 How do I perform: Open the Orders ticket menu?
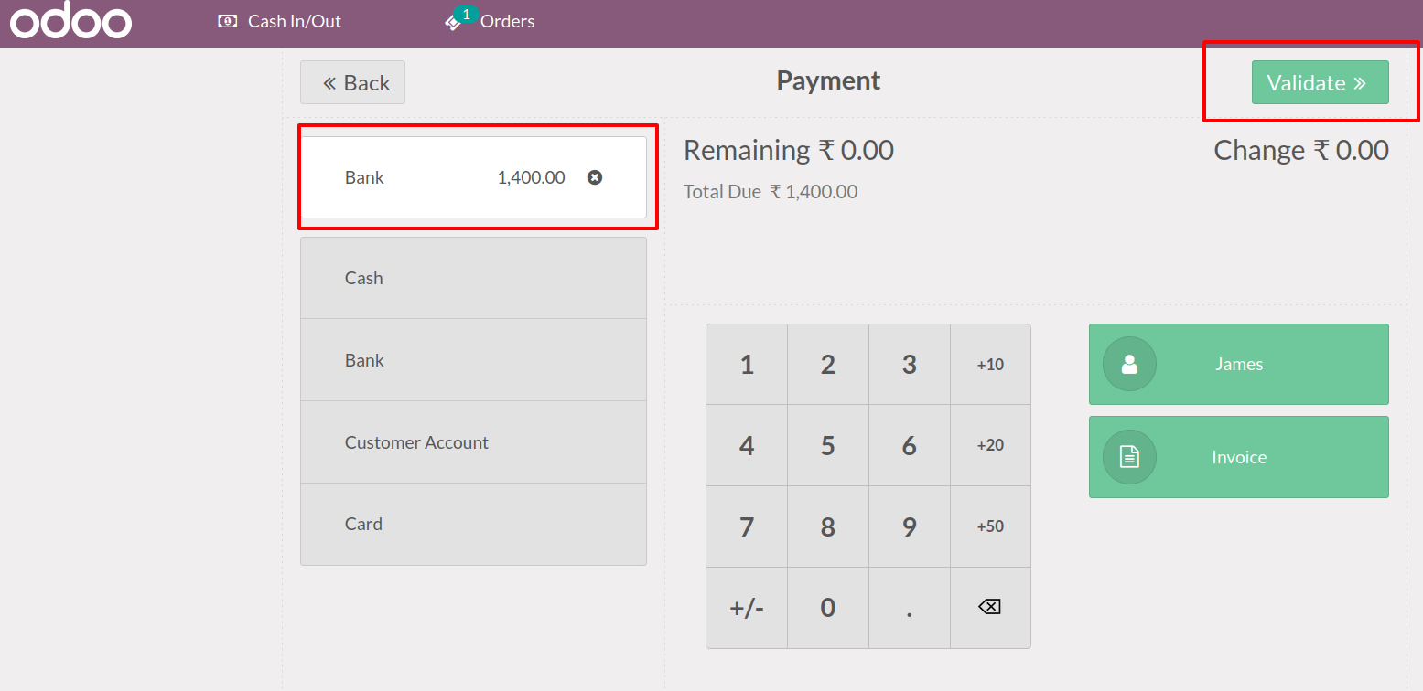click(490, 21)
